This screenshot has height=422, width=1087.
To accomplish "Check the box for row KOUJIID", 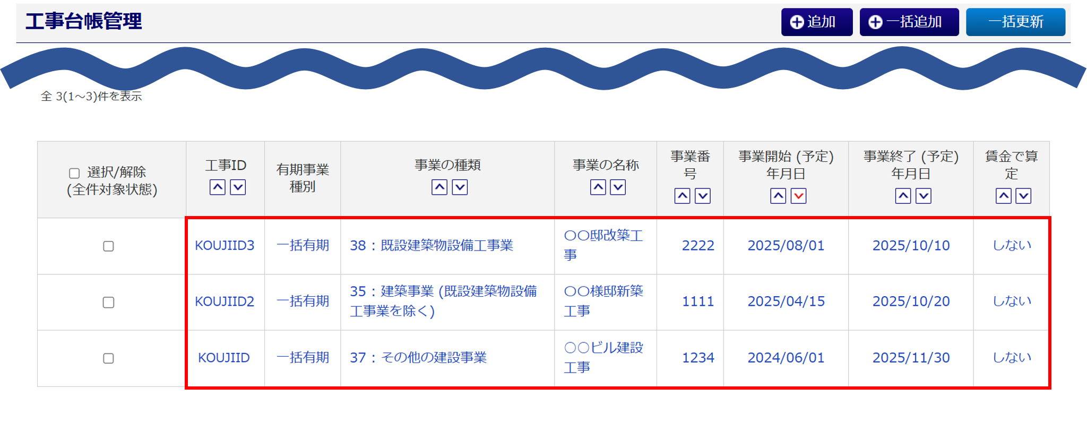I will 108,358.
